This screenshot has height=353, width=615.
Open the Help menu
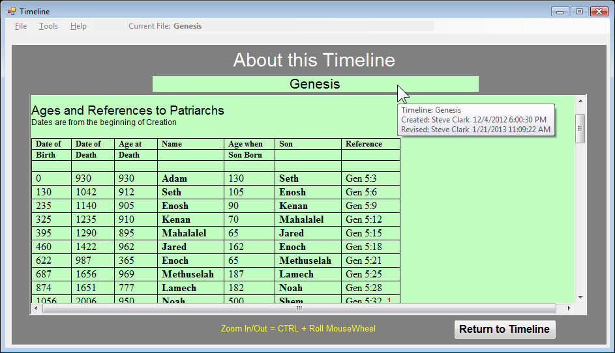pos(78,26)
